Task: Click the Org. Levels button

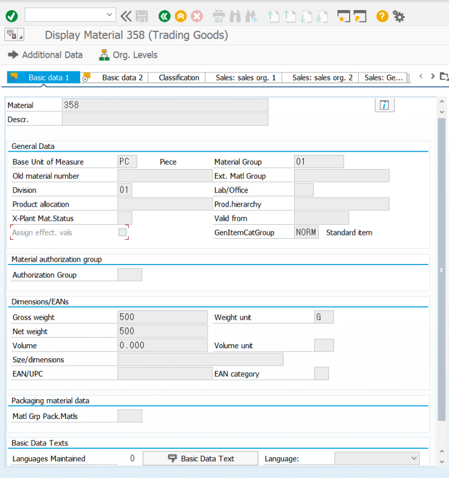Action: click(x=128, y=55)
